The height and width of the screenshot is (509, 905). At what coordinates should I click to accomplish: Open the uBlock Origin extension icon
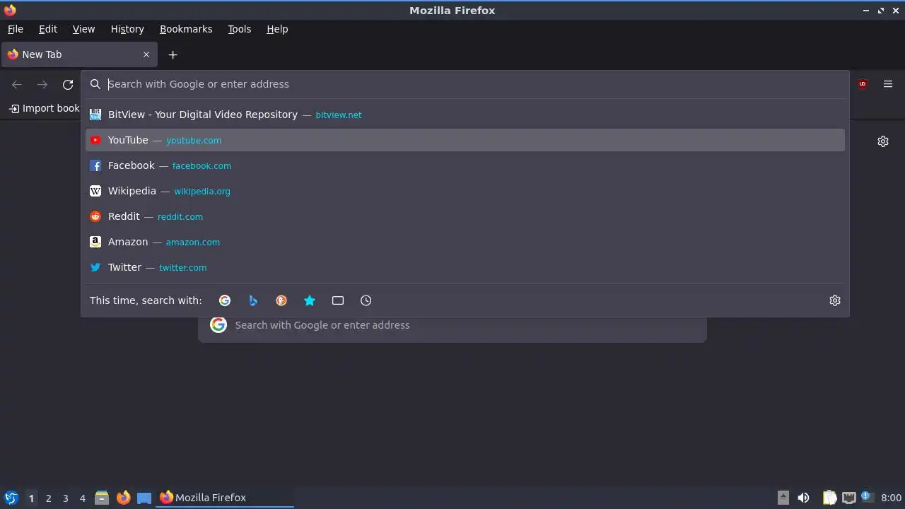pos(863,84)
